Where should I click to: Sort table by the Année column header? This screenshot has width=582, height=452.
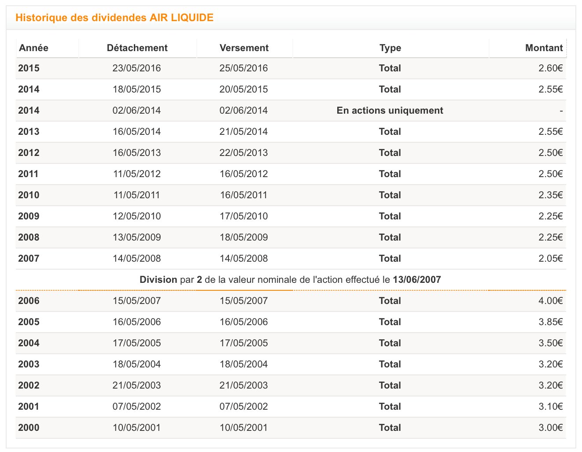click(32, 48)
